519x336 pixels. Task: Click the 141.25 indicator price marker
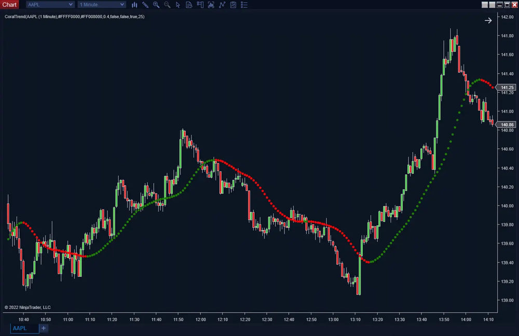[507, 88]
